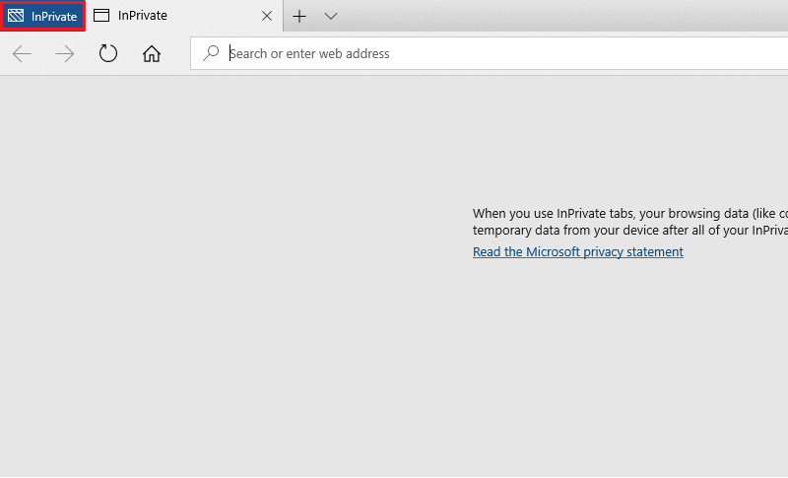Image resolution: width=788 pixels, height=478 pixels.
Task: Go back with the left arrow button
Action: [x=23, y=53]
